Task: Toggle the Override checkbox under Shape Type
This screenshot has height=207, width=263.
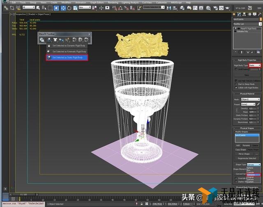Action: 236,178
